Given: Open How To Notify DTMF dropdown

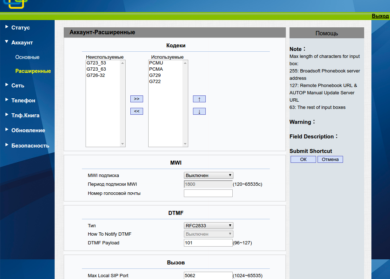Looking at the screenshot, I should coord(208,234).
